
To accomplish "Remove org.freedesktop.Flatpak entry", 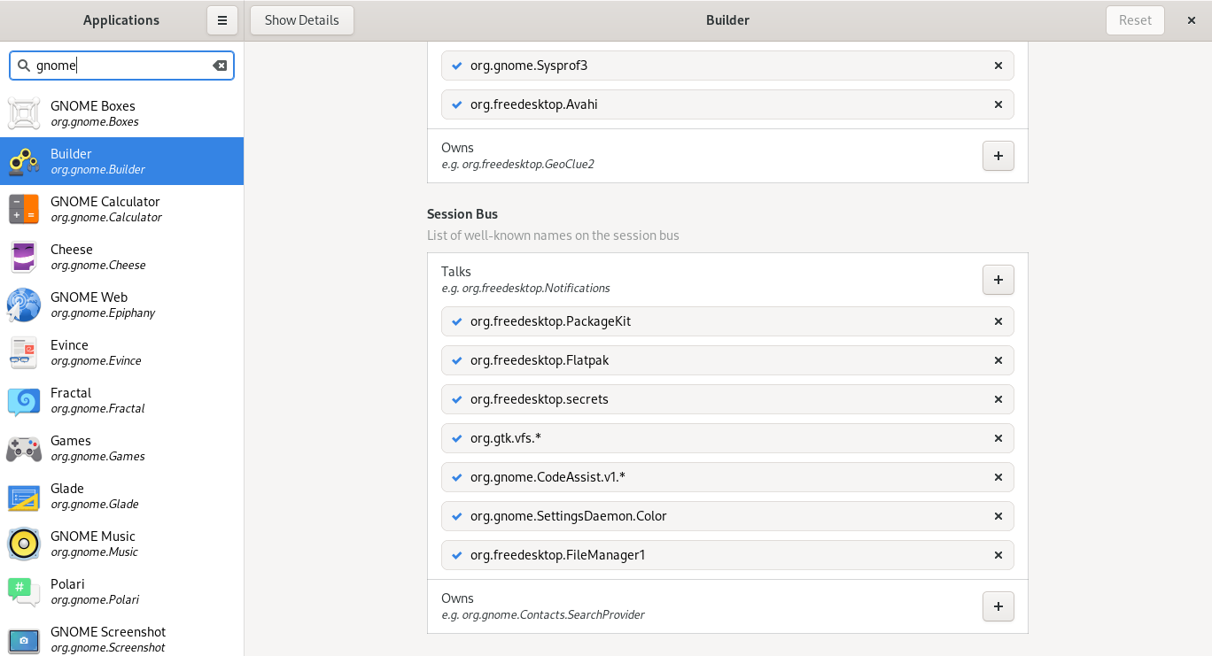I will click(x=998, y=360).
